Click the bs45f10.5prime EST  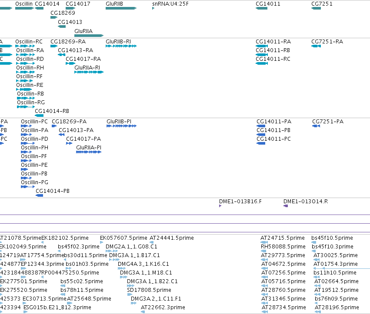click(313, 242)
